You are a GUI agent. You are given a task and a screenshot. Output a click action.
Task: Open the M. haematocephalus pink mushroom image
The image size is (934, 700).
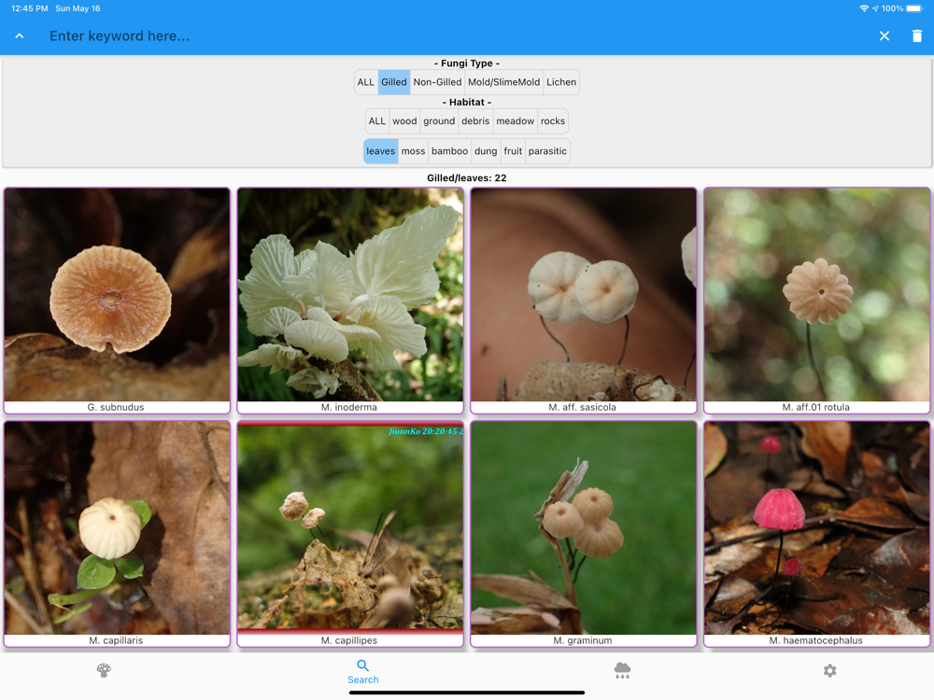click(x=816, y=529)
